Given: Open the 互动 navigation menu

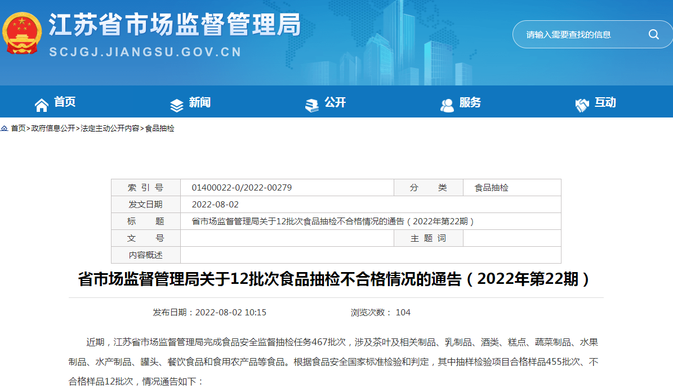Looking at the screenshot, I should pos(605,102).
